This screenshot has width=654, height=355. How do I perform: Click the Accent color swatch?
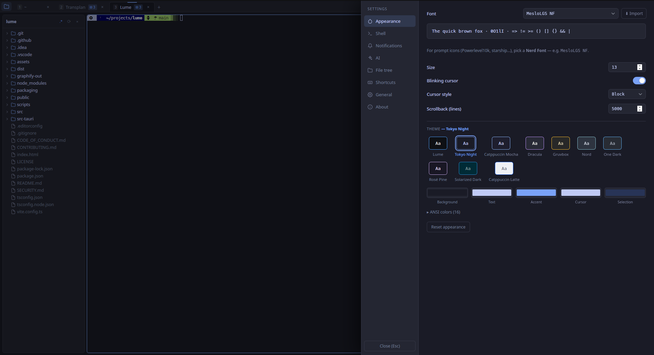click(536, 193)
